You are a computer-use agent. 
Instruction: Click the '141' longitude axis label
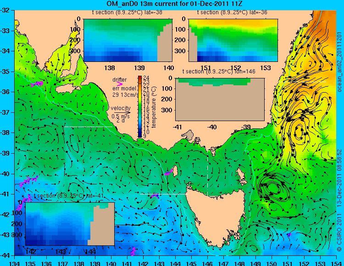click(127, 263)
